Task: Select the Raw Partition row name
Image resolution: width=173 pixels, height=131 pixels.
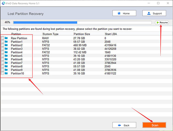Action: (19, 38)
